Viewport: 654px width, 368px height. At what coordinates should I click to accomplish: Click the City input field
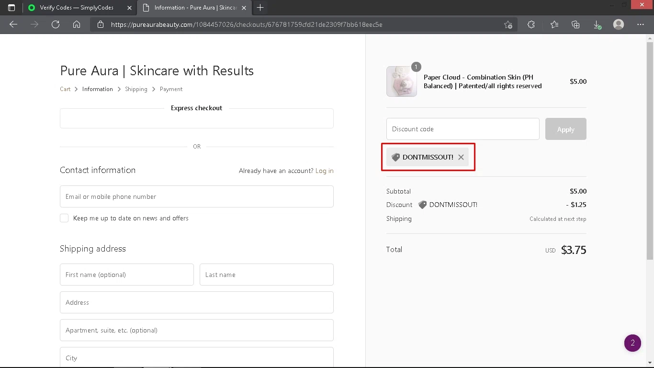tap(197, 357)
